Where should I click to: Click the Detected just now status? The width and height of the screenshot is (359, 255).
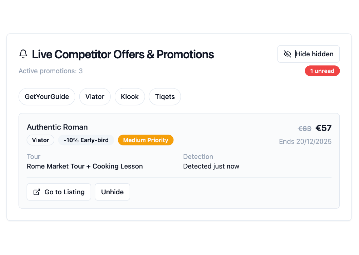click(211, 166)
